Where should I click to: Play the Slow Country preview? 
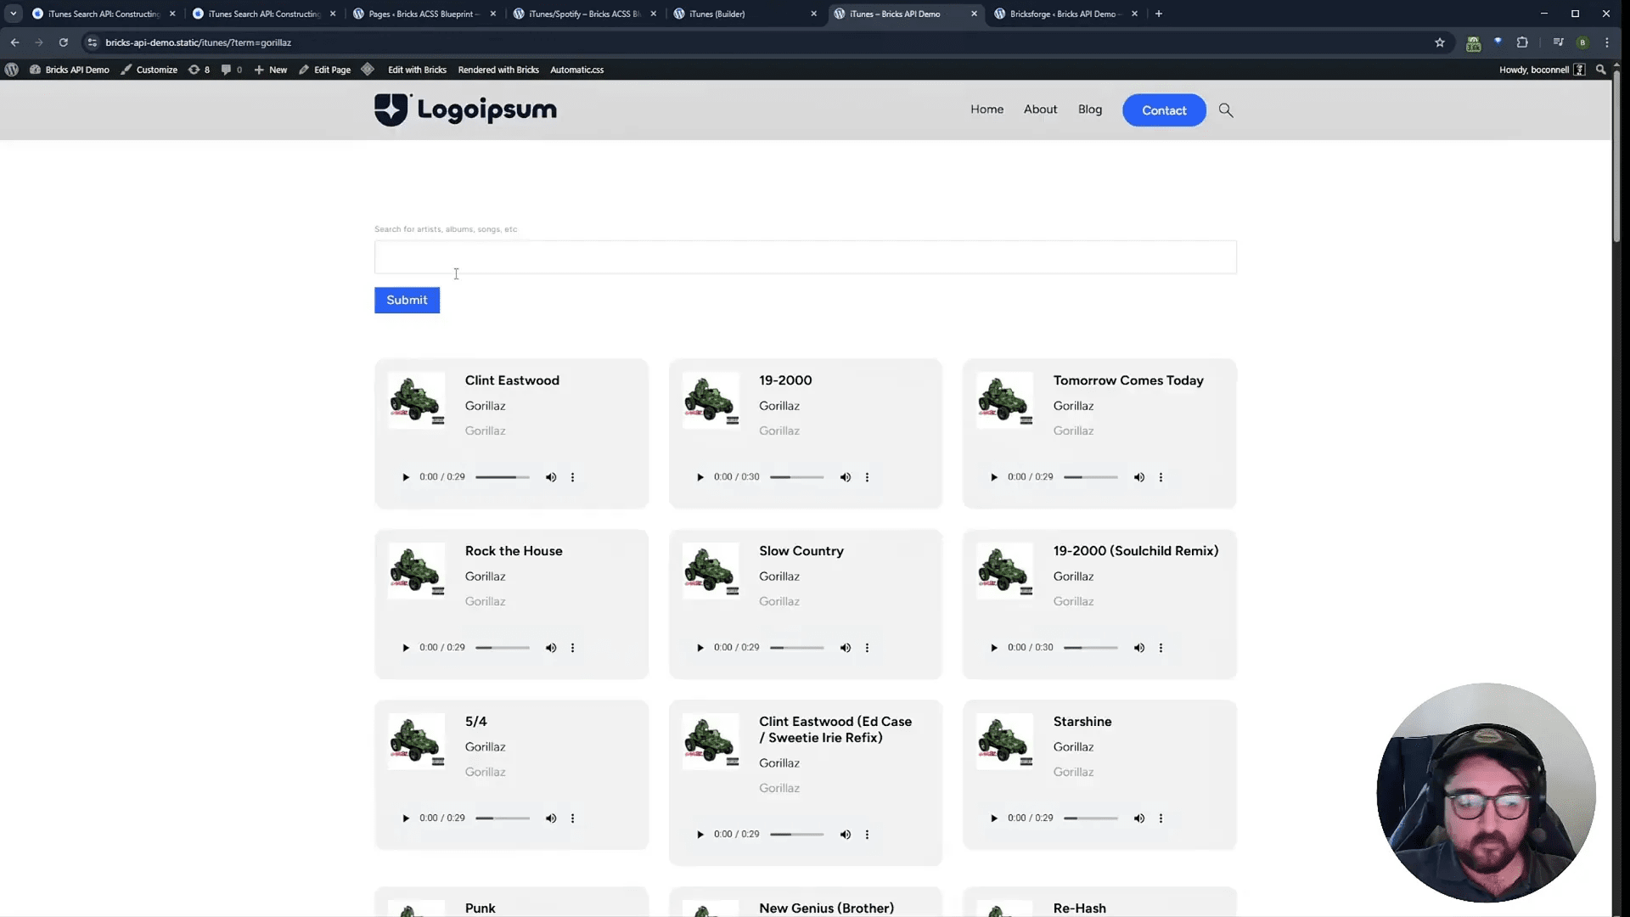pos(700,648)
